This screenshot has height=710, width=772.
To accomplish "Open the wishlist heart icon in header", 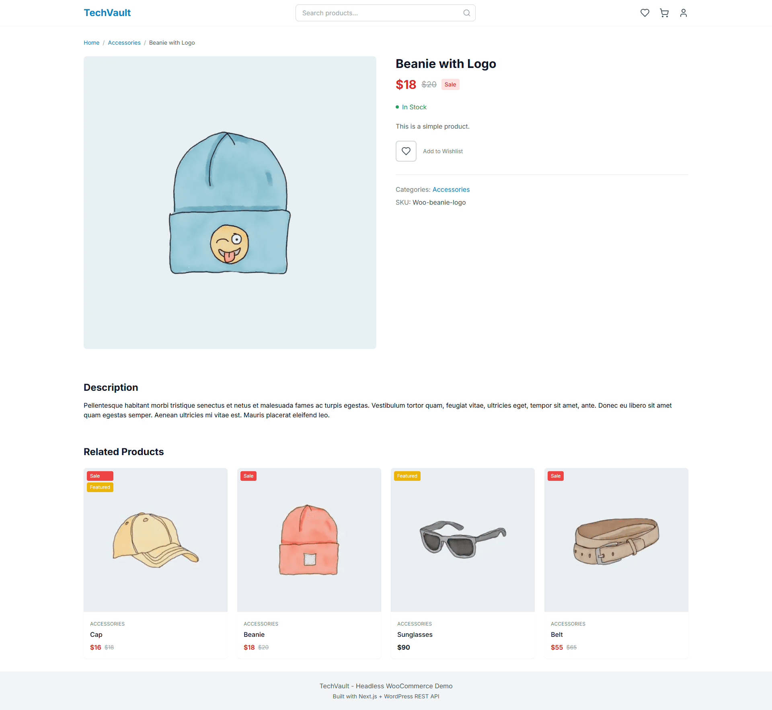I will (645, 13).
